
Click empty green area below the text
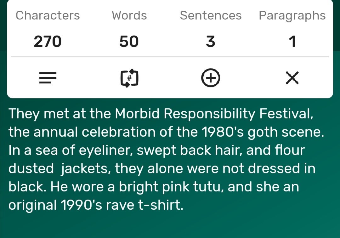pos(170,225)
